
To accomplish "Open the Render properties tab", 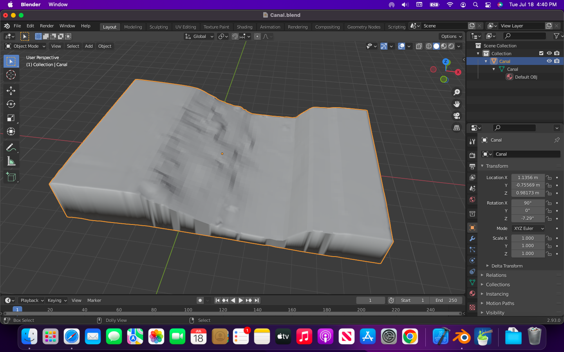I will [472, 155].
